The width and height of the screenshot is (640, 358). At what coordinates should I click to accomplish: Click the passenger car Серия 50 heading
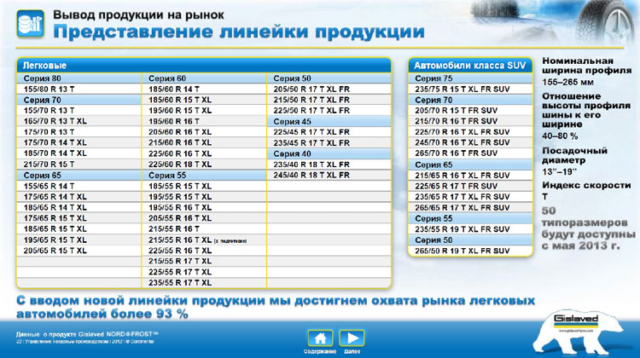[329, 78]
